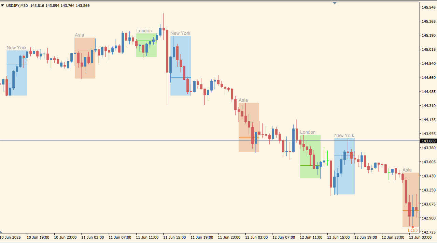Click the 143.250 price axis label
This screenshot has height=243, width=437.
click(x=428, y=190)
